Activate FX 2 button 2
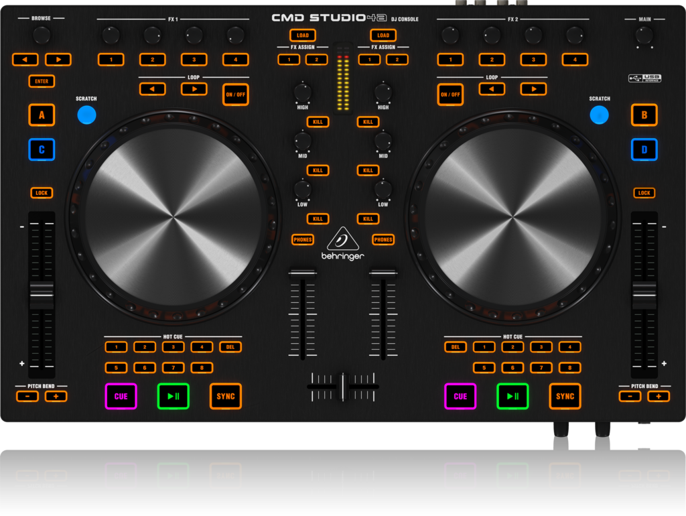 (492, 60)
